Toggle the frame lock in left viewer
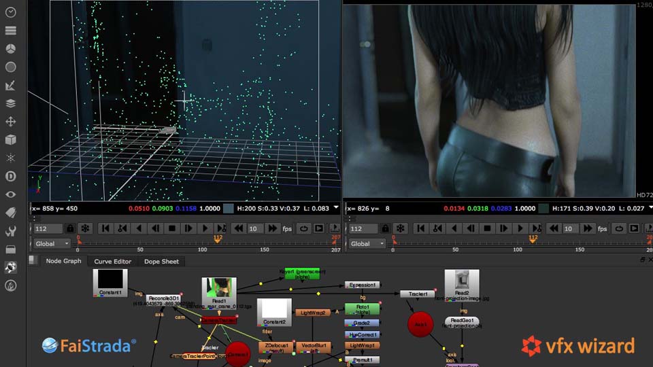Viewport: 653px width, 367px height. 69,228
